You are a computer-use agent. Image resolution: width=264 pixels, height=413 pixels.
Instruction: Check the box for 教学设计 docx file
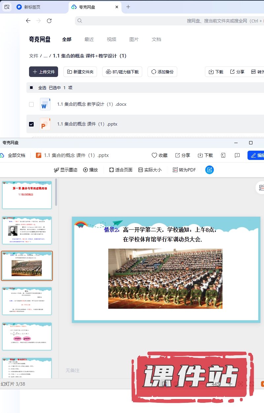pos(31,104)
